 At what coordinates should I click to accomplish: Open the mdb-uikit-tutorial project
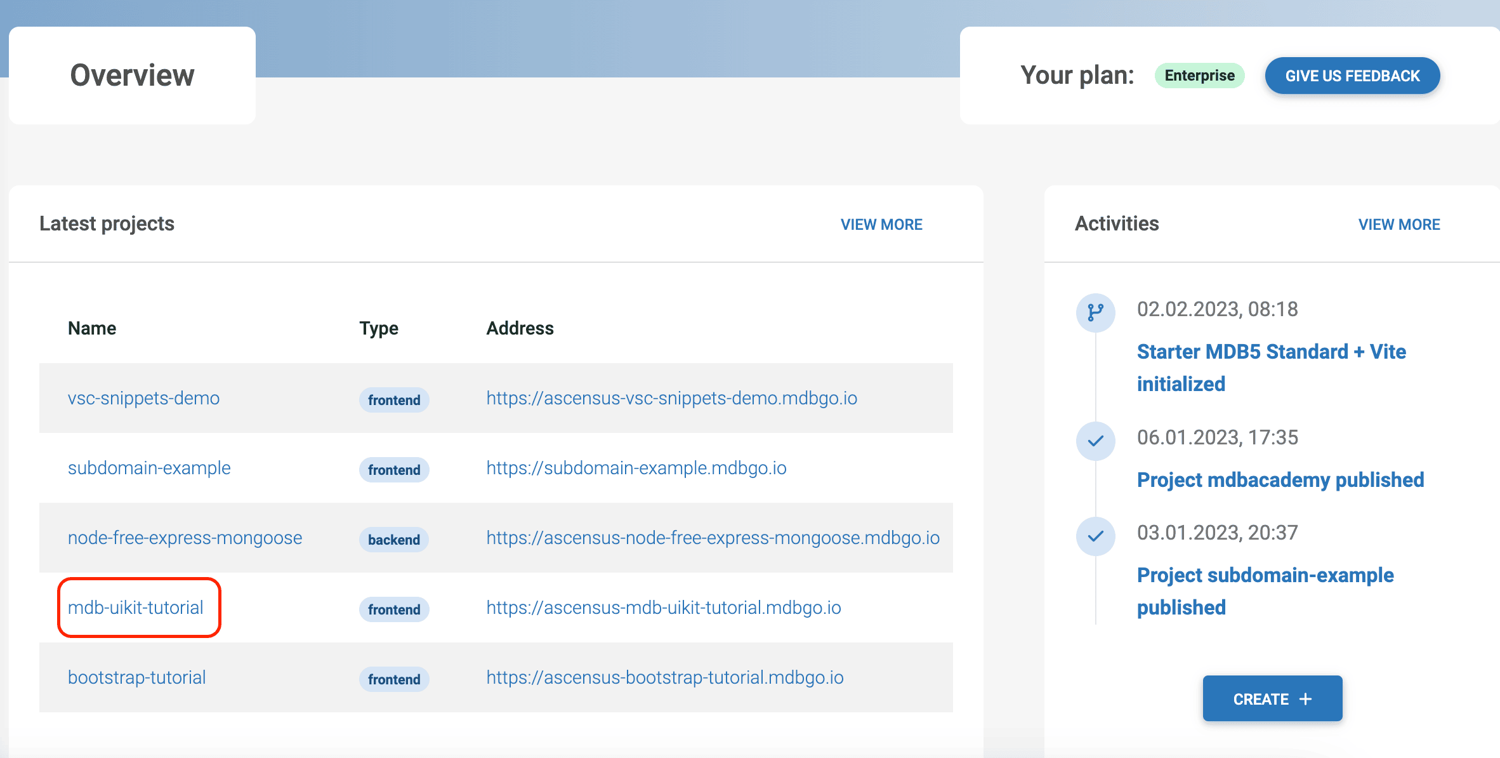[x=136, y=608]
